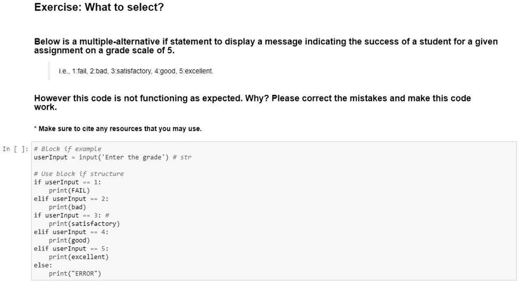Place cursor on the userInput = input line
The height and width of the screenshot is (282, 519).
point(112,157)
